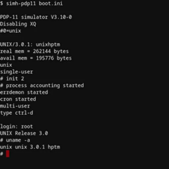Click the 'PDP-11 simulator V3.10-0' line
Image resolution: width=169 pixels, height=169 pixels.
click(x=36, y=17)
